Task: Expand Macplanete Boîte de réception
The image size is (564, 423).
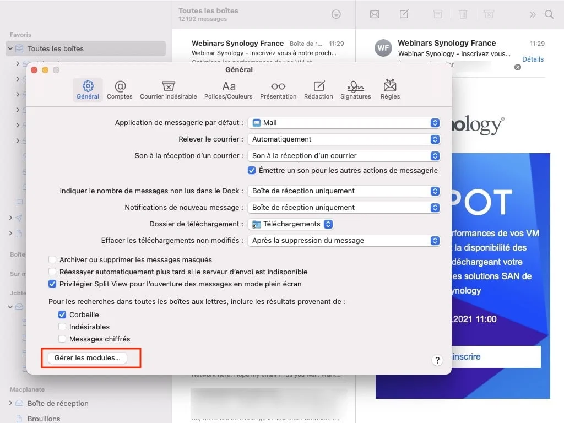Action: [10, 403]
